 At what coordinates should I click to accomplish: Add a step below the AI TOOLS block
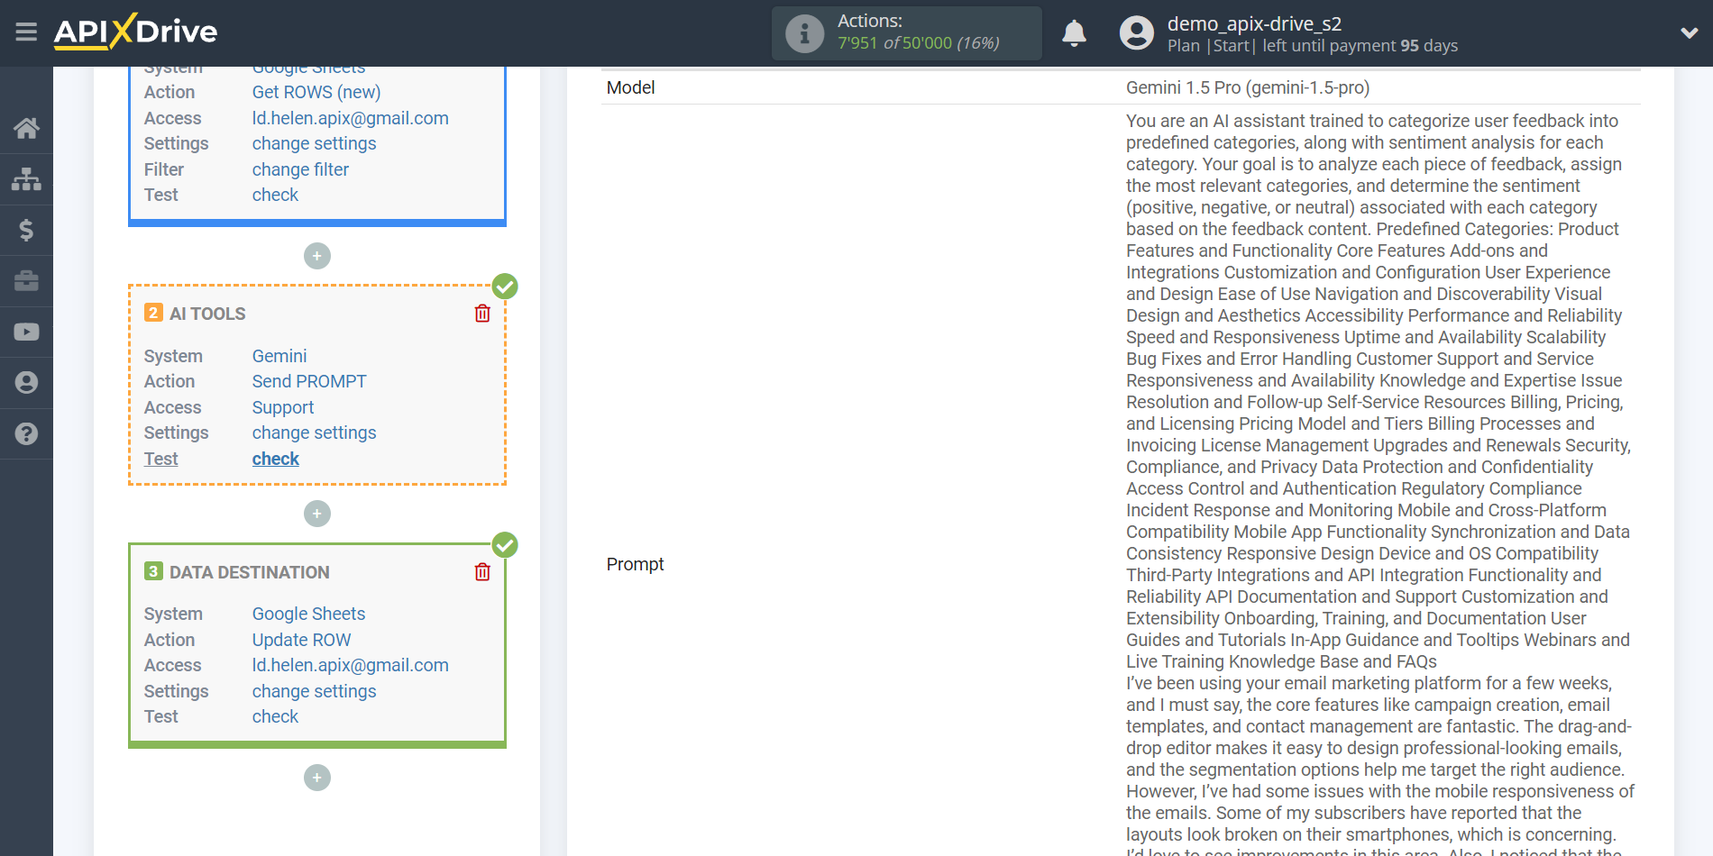tap(317, 514)
